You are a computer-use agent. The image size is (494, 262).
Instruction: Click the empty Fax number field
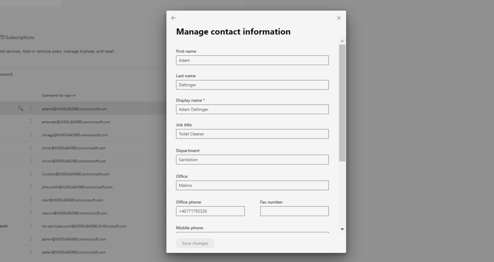294,211
